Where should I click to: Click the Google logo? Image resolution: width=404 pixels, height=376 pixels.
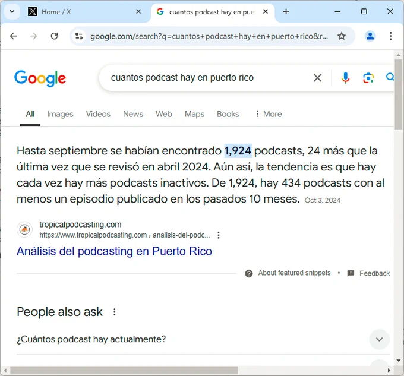pyautogui.click(x=40, y=78)
